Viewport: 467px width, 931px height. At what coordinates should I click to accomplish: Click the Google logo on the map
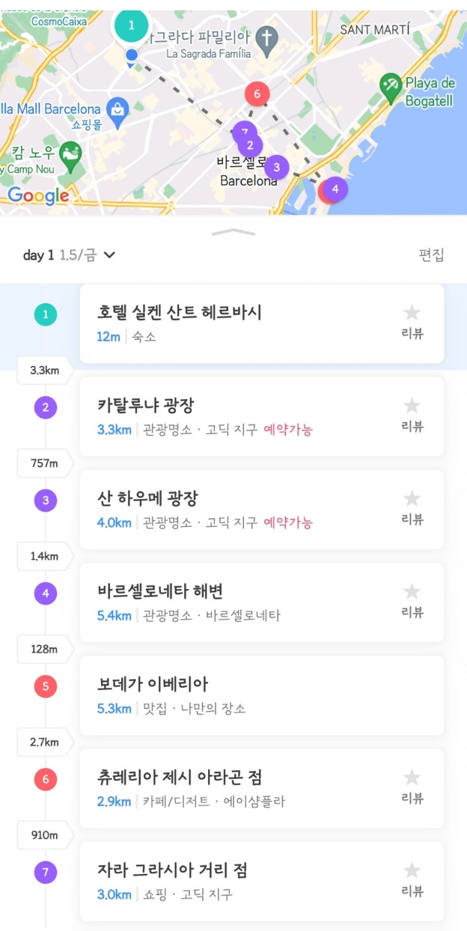(38, 196)
